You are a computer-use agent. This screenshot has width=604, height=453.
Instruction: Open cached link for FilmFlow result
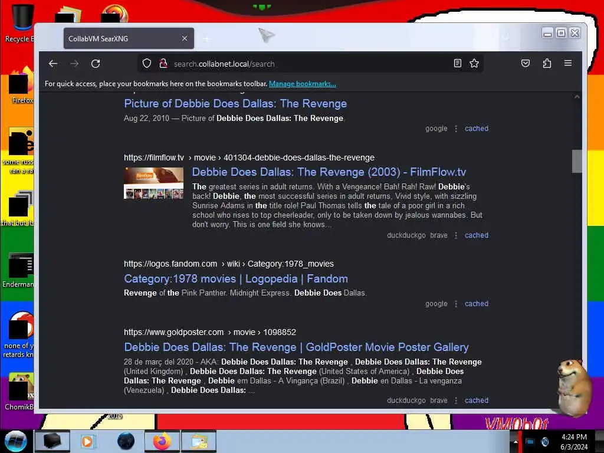[x=477, y=235]
